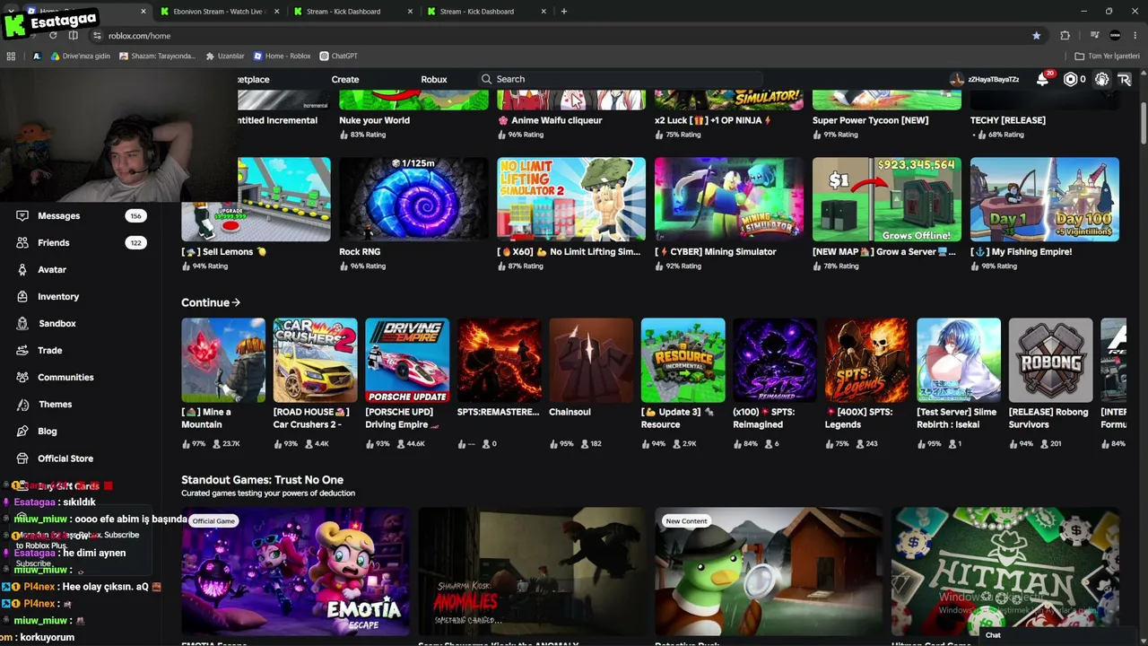Open the Robux menu in Roblox header

[x=434, y=80]
